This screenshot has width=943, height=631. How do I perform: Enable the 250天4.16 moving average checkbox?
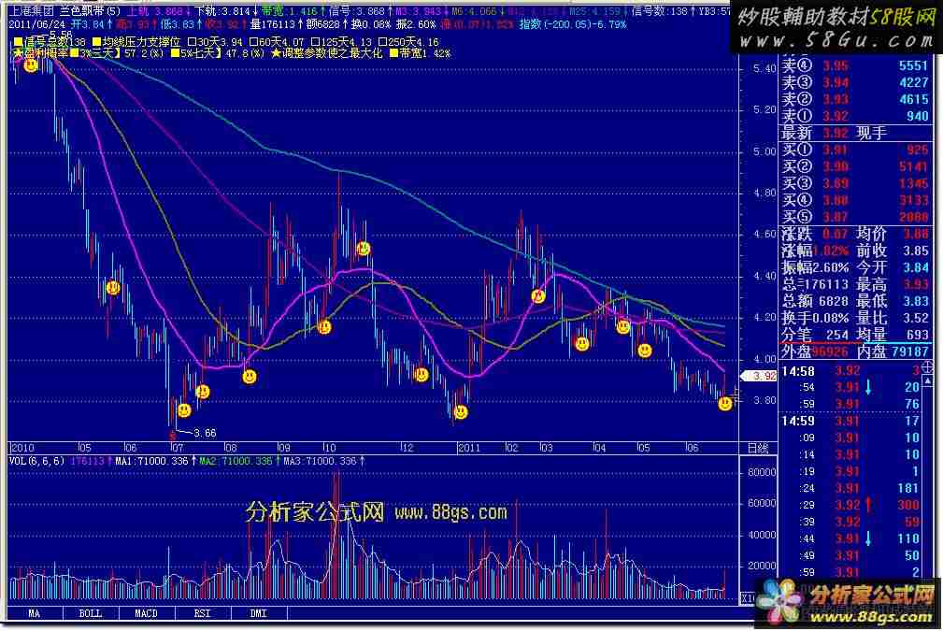pos(382,42)
